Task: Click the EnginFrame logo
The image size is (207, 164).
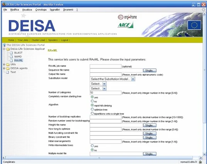Action: coord(127,17)
